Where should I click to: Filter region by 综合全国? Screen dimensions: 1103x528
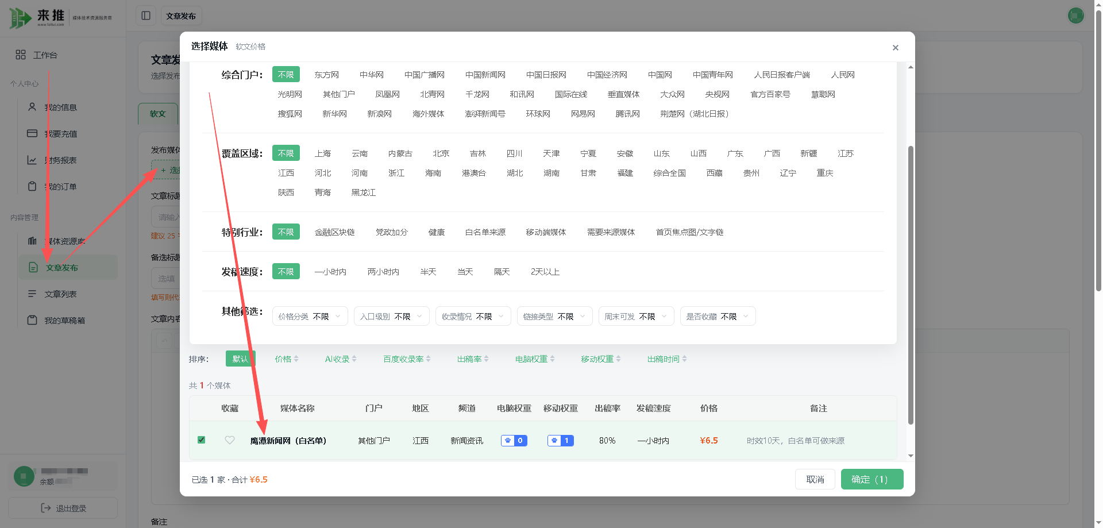coord(670,173)
